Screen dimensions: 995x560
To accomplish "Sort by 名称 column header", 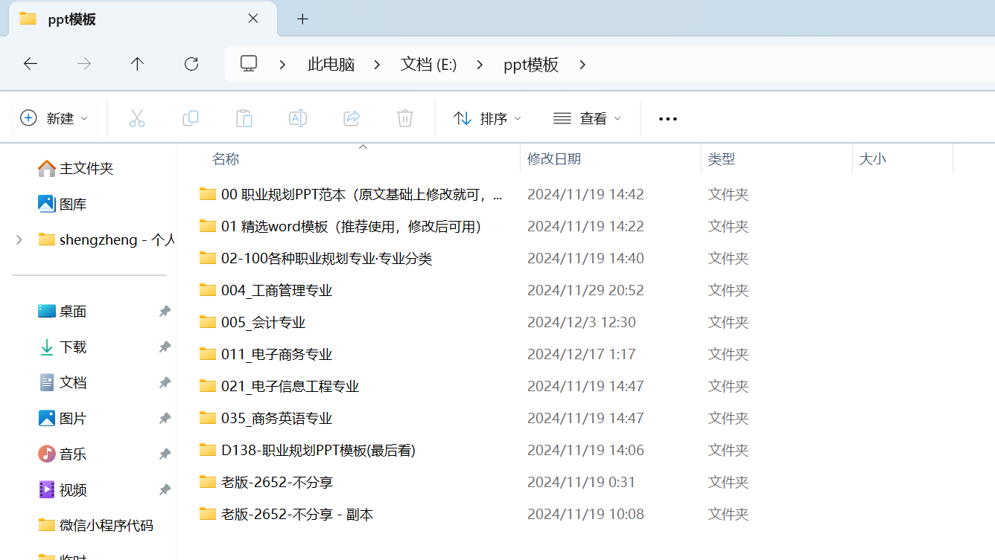I will coord(226,159).
